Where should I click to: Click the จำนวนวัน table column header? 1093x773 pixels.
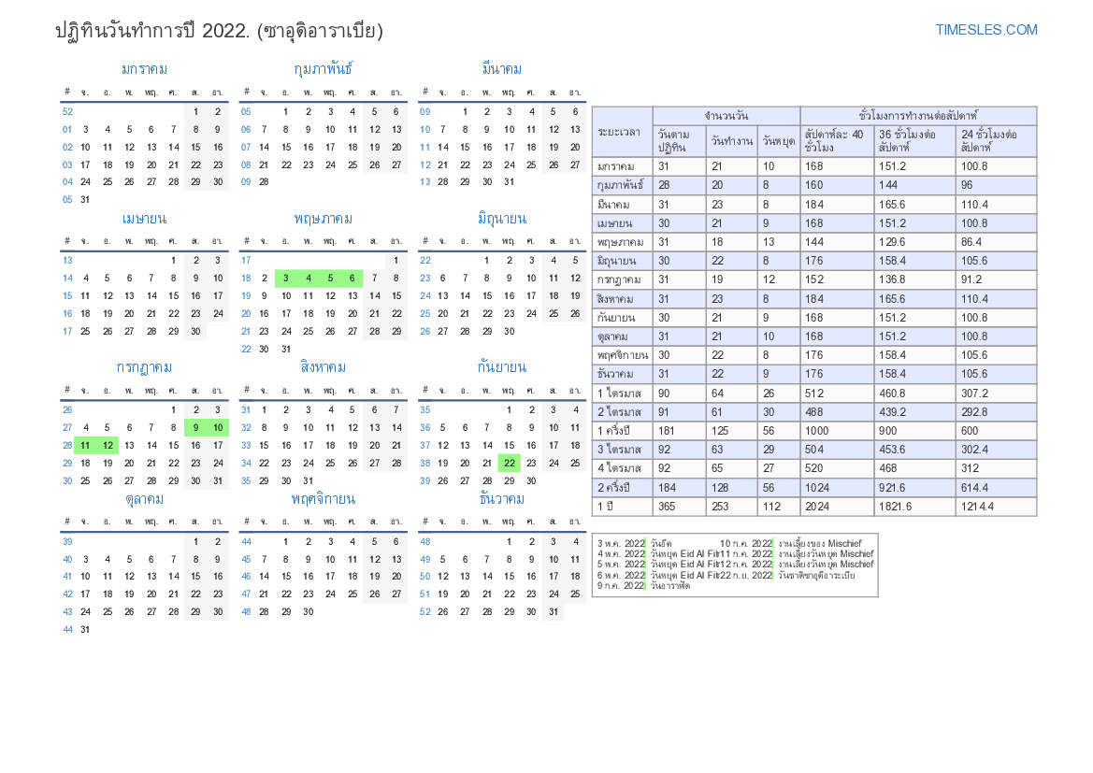[x=726, y=116]
